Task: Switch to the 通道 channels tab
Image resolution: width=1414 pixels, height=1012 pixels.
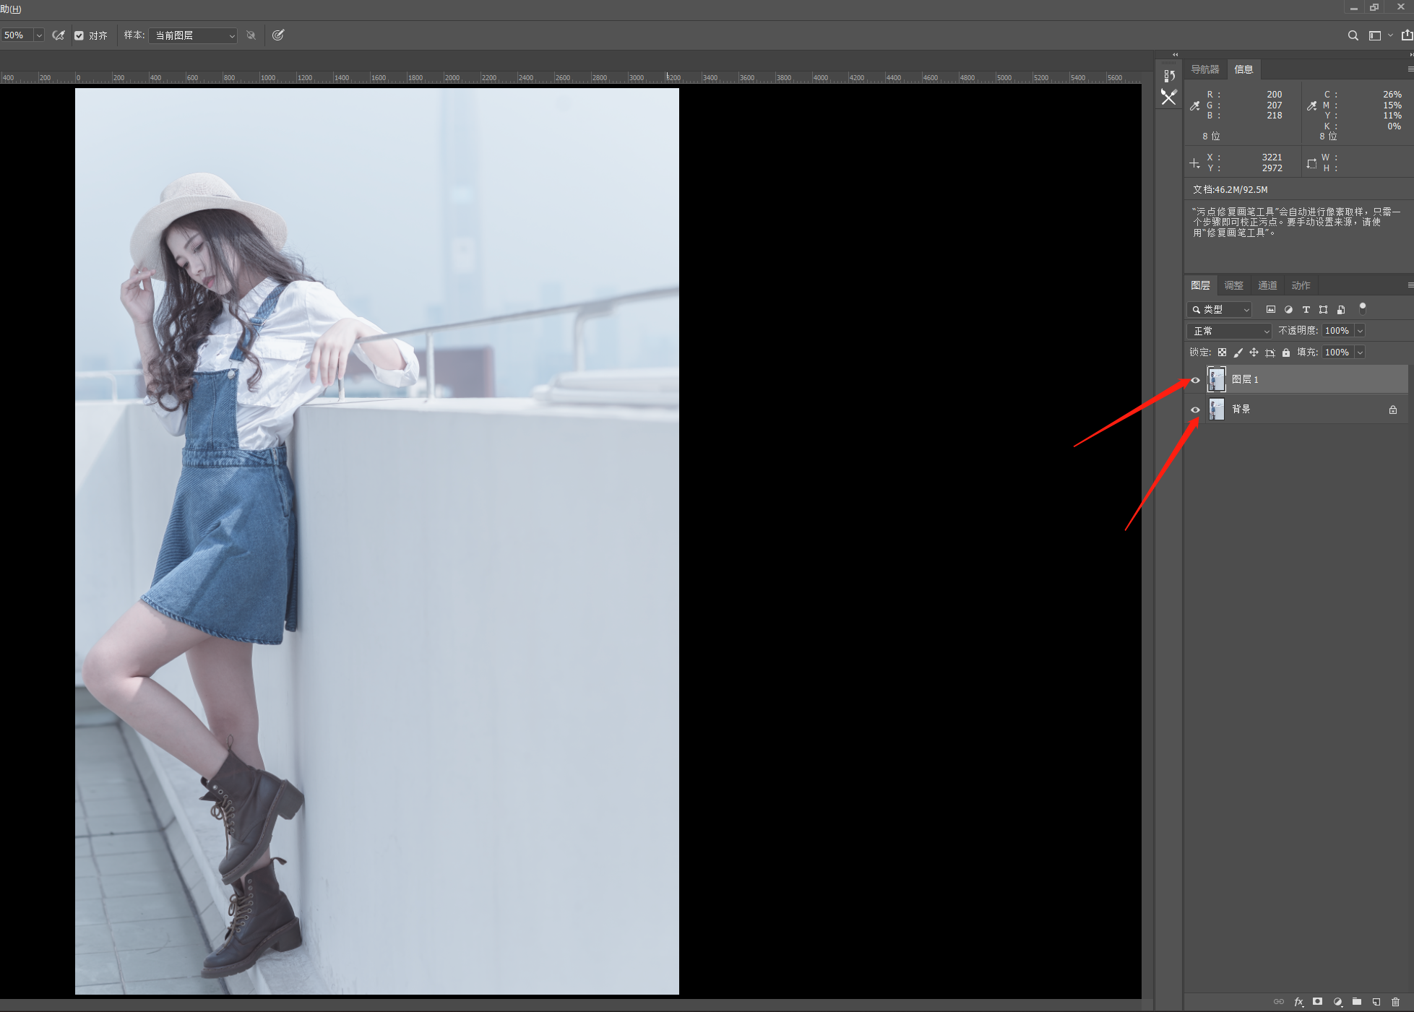Action: pyautogui.click(x=1267, y=285)
